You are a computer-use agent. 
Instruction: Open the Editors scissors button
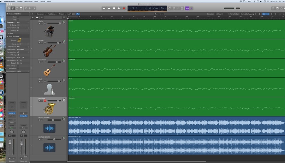click(x=34, y=8)
